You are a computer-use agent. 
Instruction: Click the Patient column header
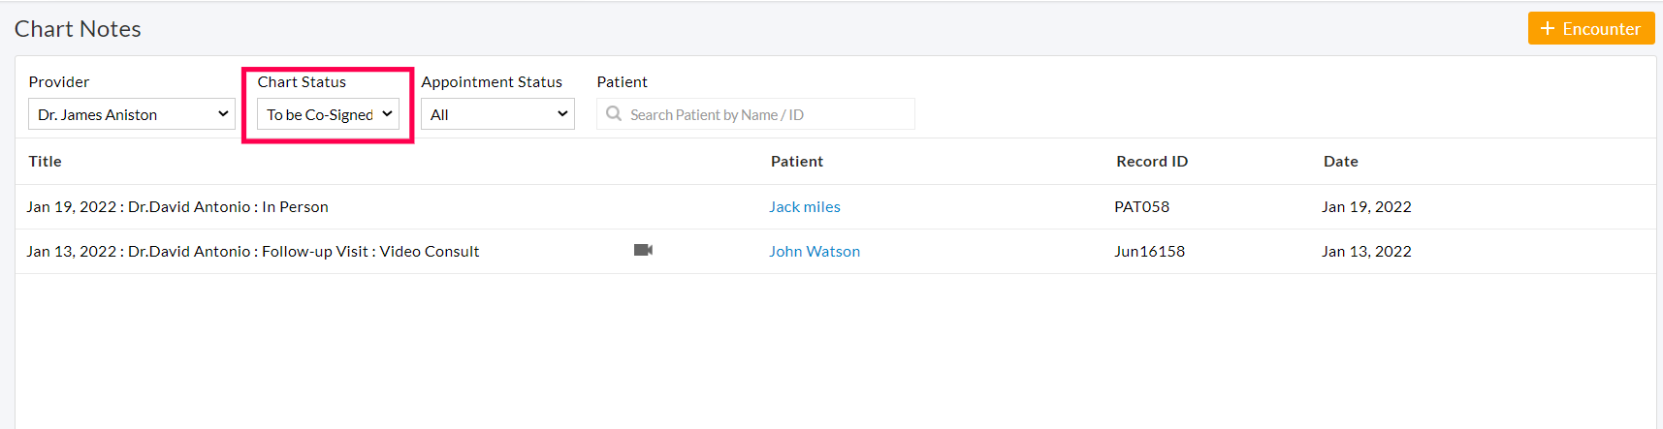(x=797, y=162)
